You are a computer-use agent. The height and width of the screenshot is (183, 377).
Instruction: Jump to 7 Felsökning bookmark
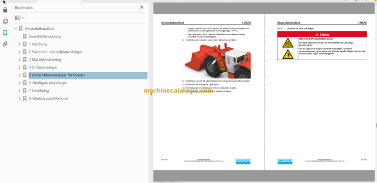point(39,91)
